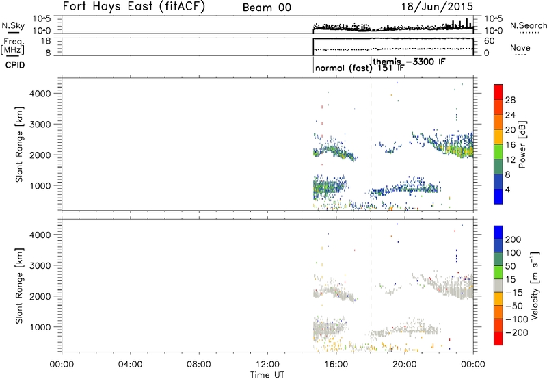Click the '1000' tick in Power panel
Viewport: 547px width, 379px height.
pyautogui.click(x=40, y=185)
